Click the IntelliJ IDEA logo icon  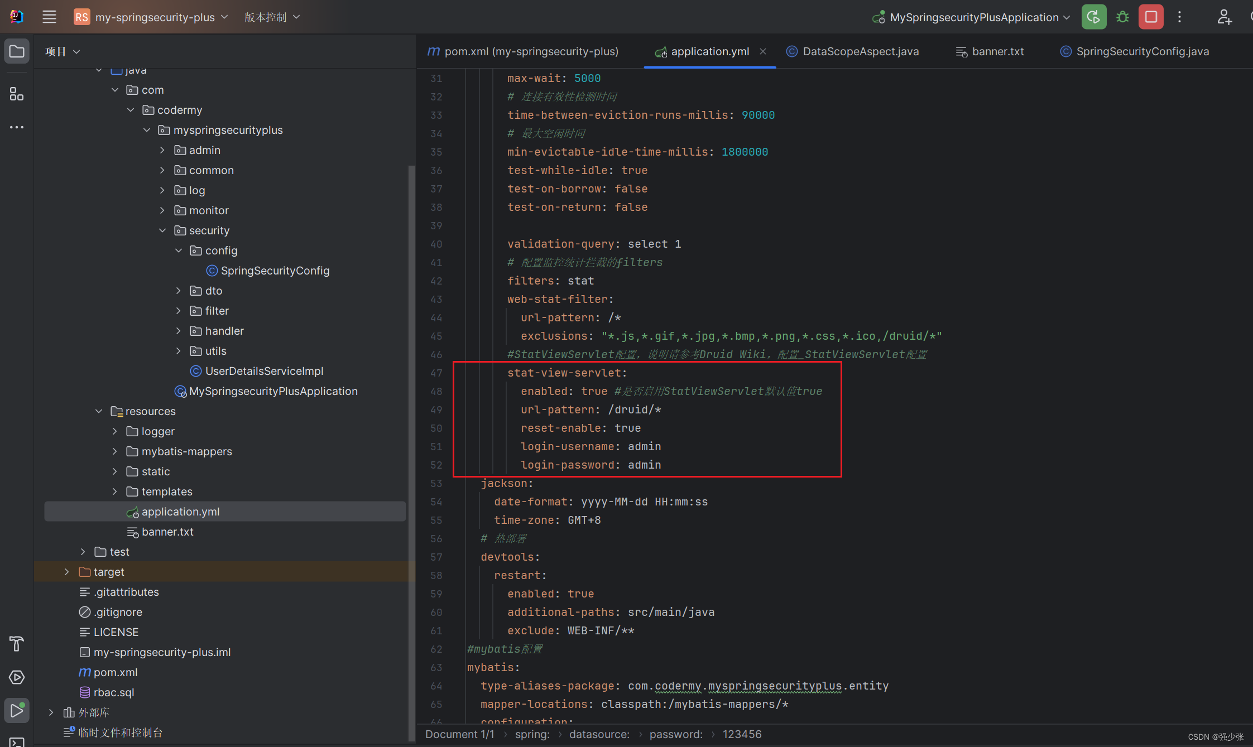click(17, 17)
